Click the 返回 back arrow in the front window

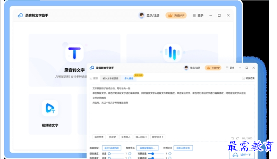click(94, 78)
